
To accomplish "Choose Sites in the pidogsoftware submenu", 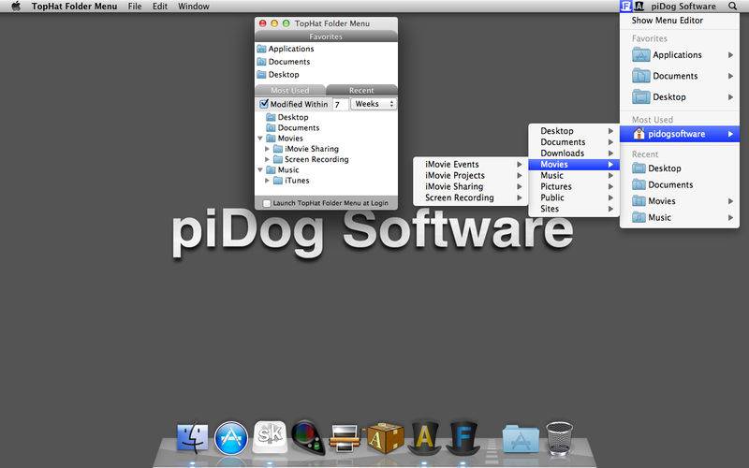I will coord(574,209).
